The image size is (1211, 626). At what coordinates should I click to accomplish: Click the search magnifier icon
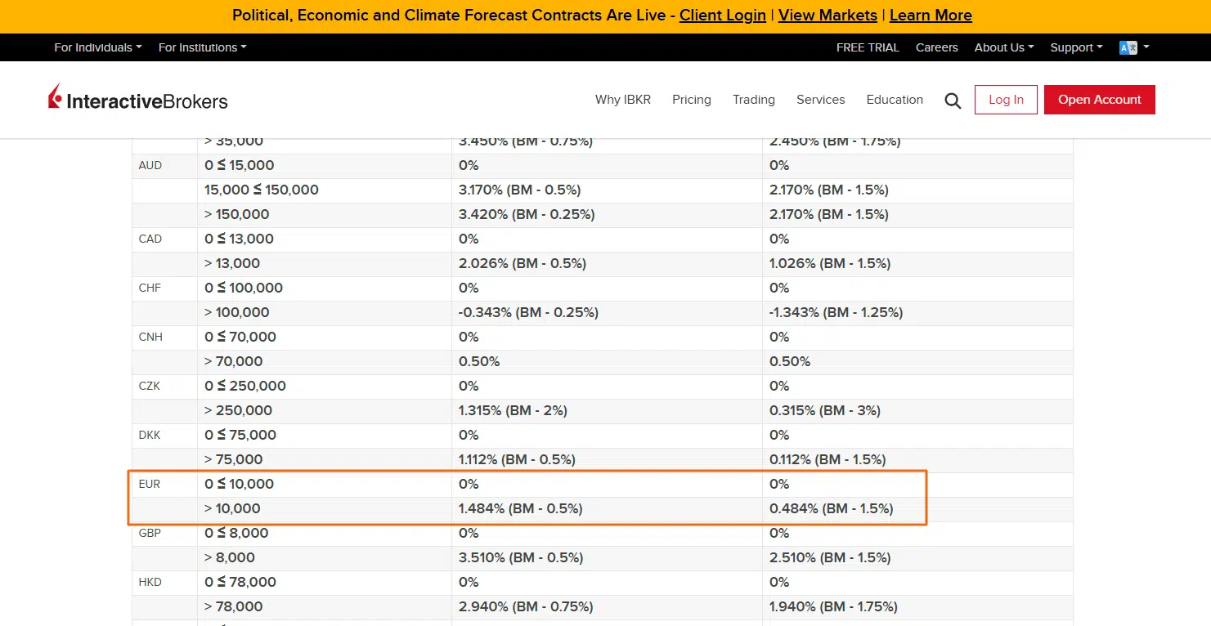point(953,101)
